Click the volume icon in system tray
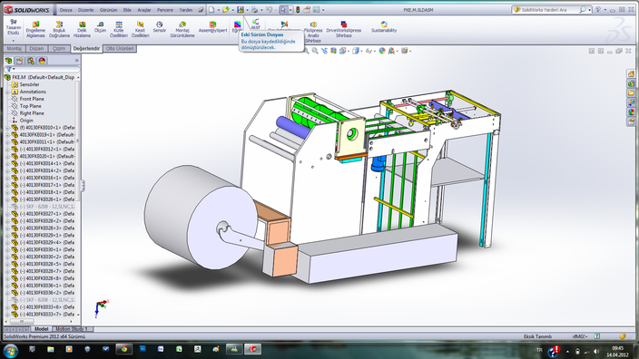639x359 pixels. click(596, 351)
